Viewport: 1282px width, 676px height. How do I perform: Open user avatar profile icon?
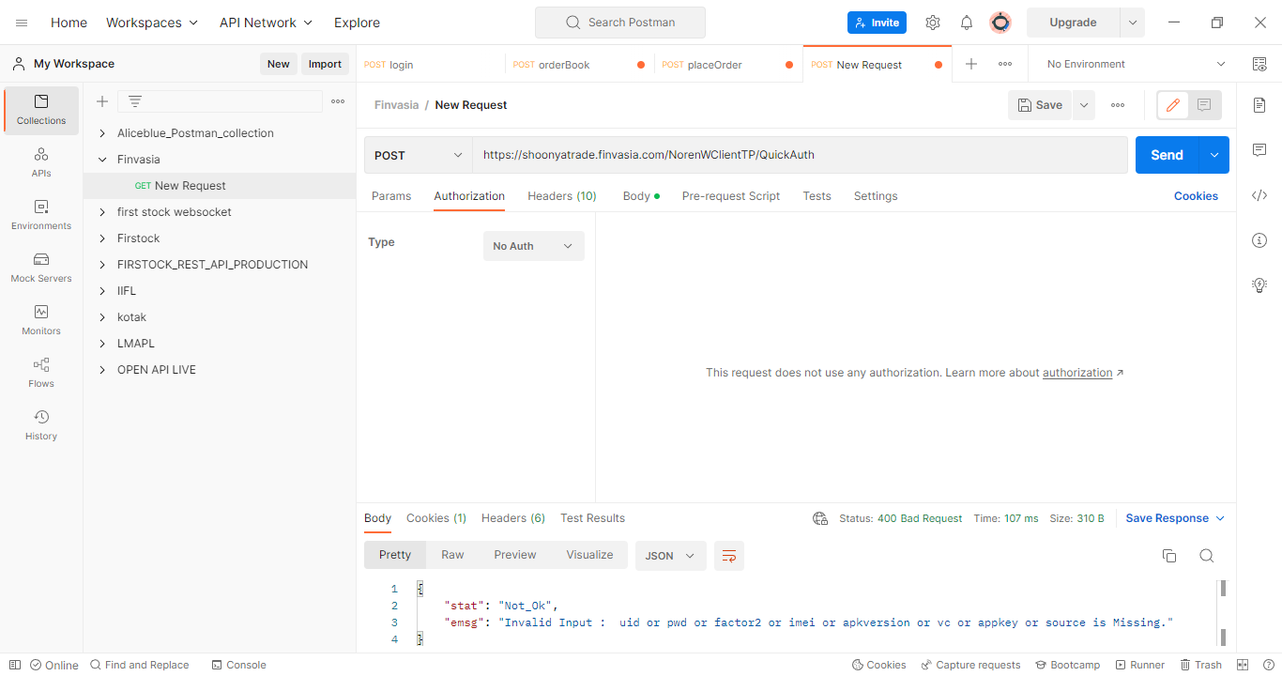tap(1000, 23)
